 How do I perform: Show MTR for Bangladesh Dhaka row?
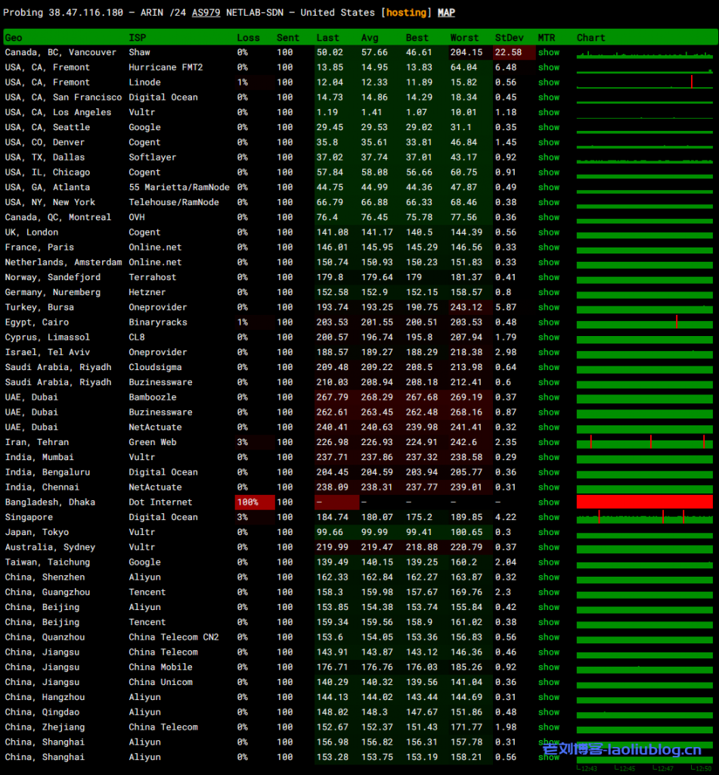549,502
